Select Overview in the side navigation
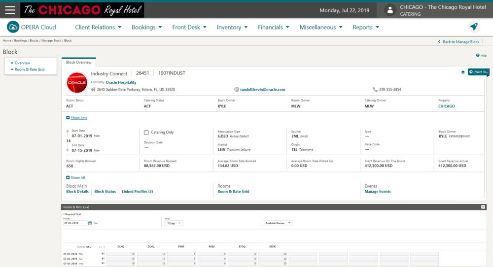 tap(22, 63)
